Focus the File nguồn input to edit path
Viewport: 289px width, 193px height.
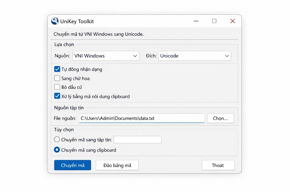coord(141,118)
